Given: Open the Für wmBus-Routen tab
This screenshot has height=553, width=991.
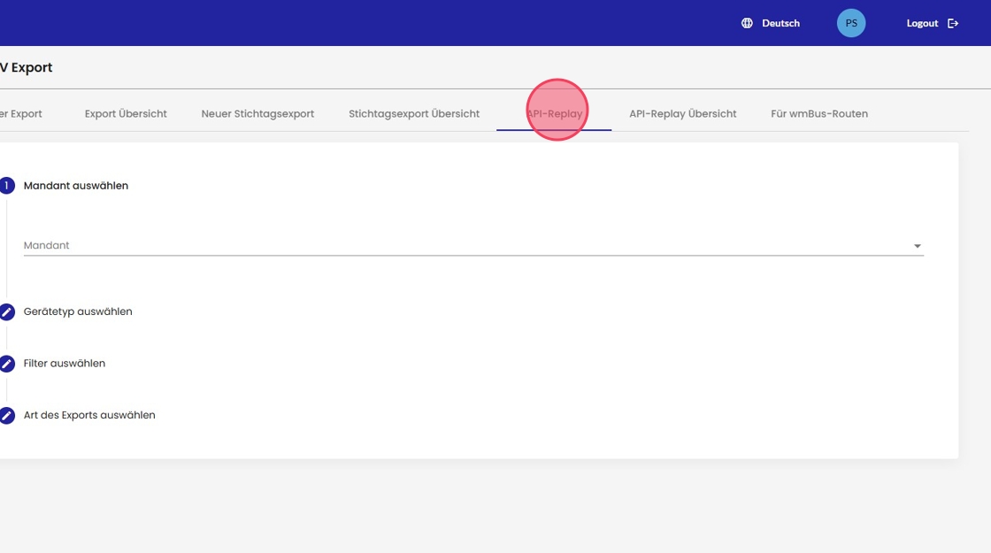Looking at the screenshot, I should coord(819,113).
